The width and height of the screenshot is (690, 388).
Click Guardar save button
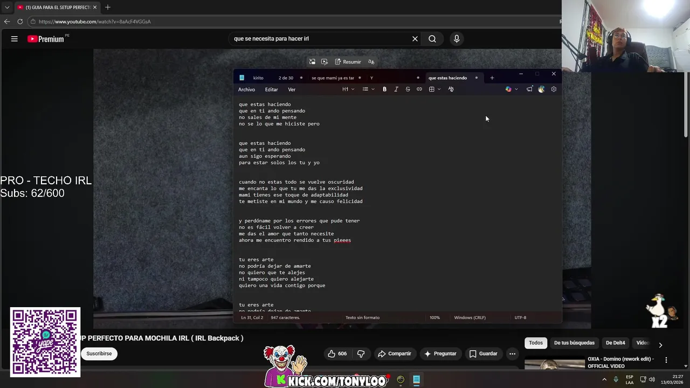pyautogui.click(x=484, y=354)
